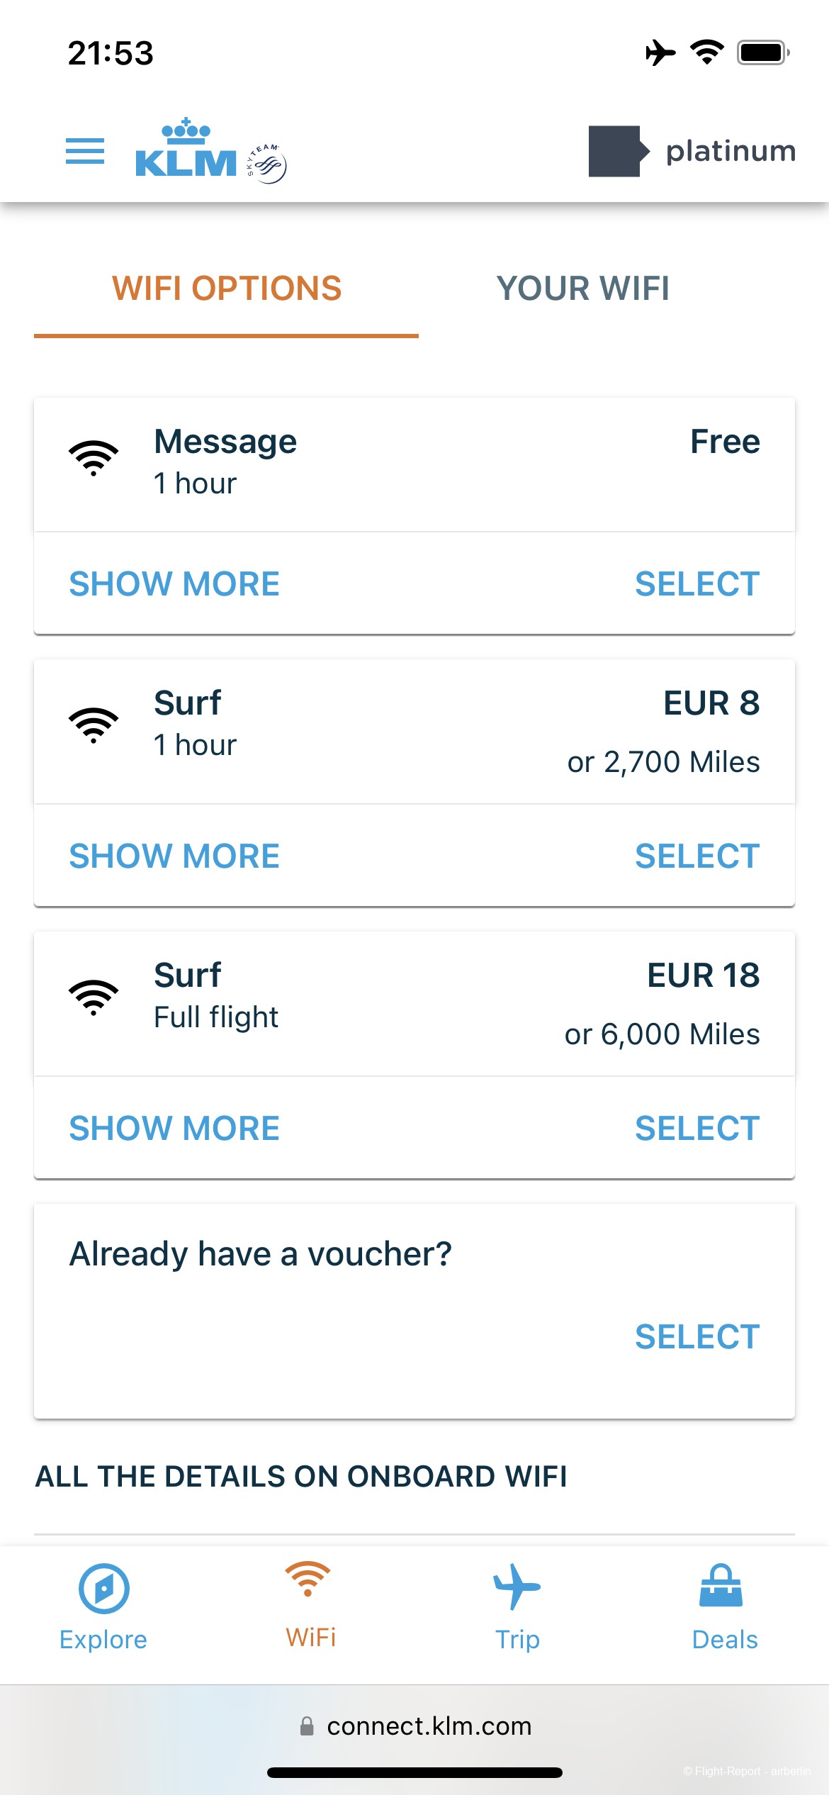This screenshot has width=829, height=1795.
Task: Select the free Message plan
Action: click(697, 584)
